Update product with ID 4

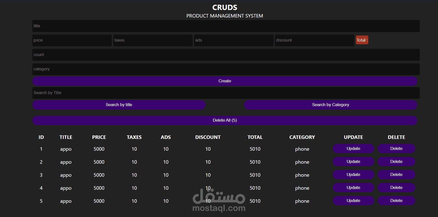tap(353, 188)
